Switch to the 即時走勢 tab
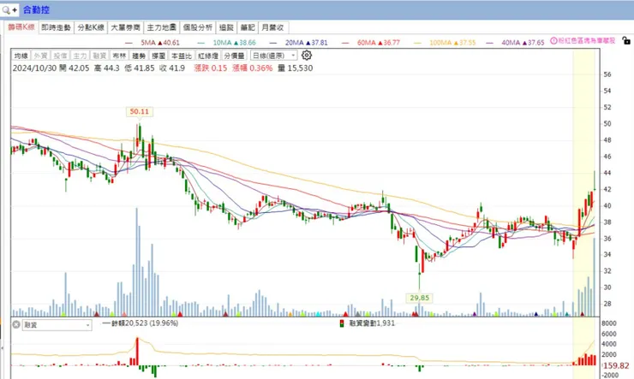Screen dimensions: 634x379 (57, 27)
